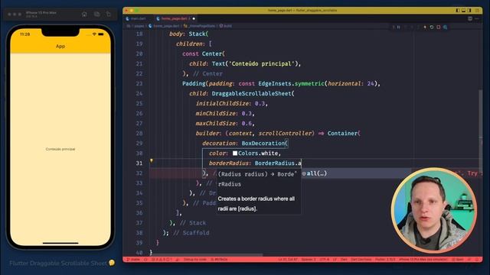Image resolution: width=490 pixels, height=275 pixels.
Task: Open the widget inspector icon in debug toolbar
Action: (x=445, y=27)
